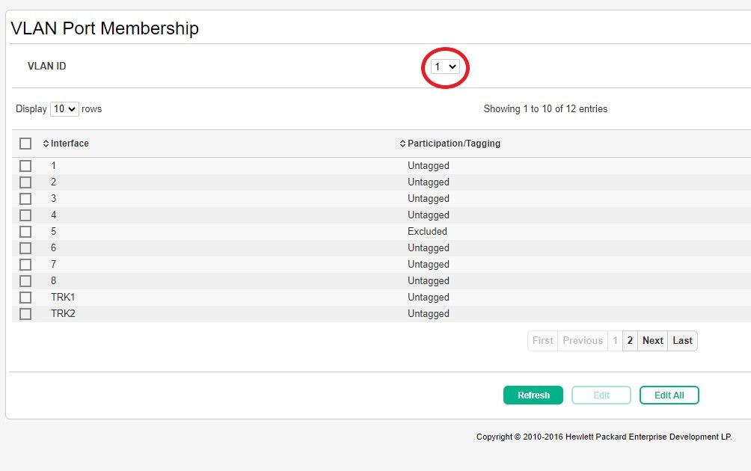Click the Previous page button
Viewport: 751px width, 471px height.
point(583,341)
